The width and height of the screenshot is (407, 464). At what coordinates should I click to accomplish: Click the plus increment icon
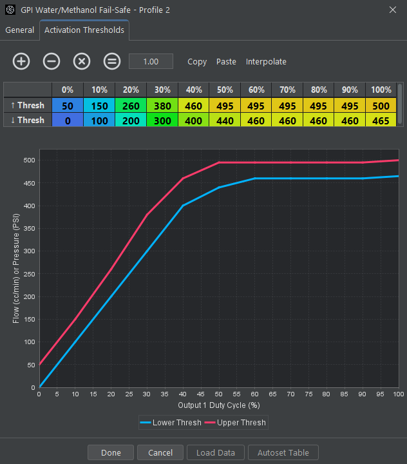click(x=21, y=62)
